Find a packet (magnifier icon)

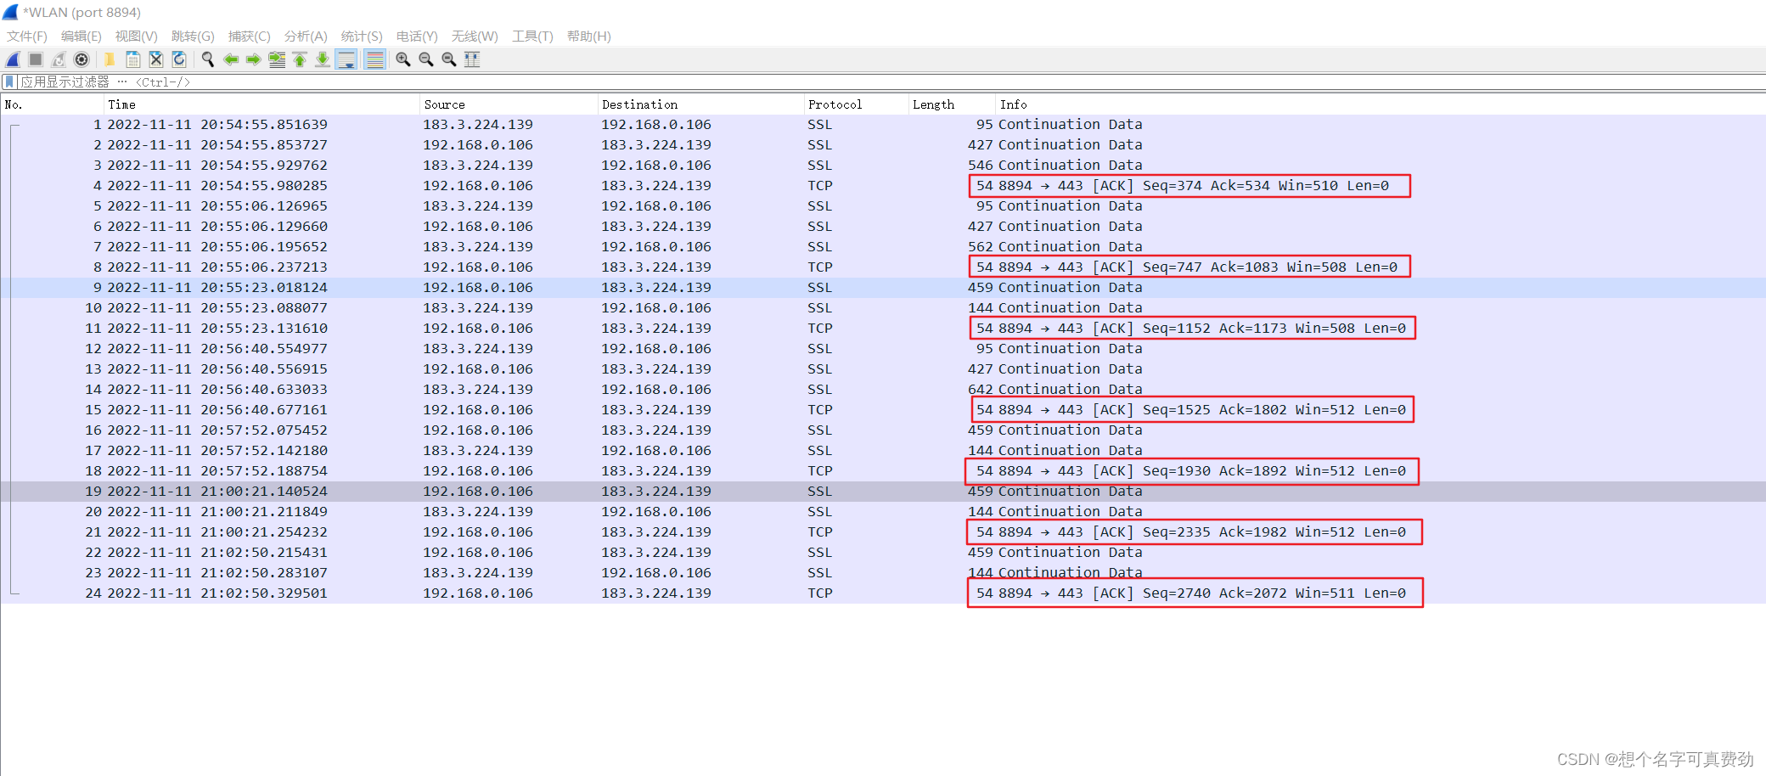(207, 59)
